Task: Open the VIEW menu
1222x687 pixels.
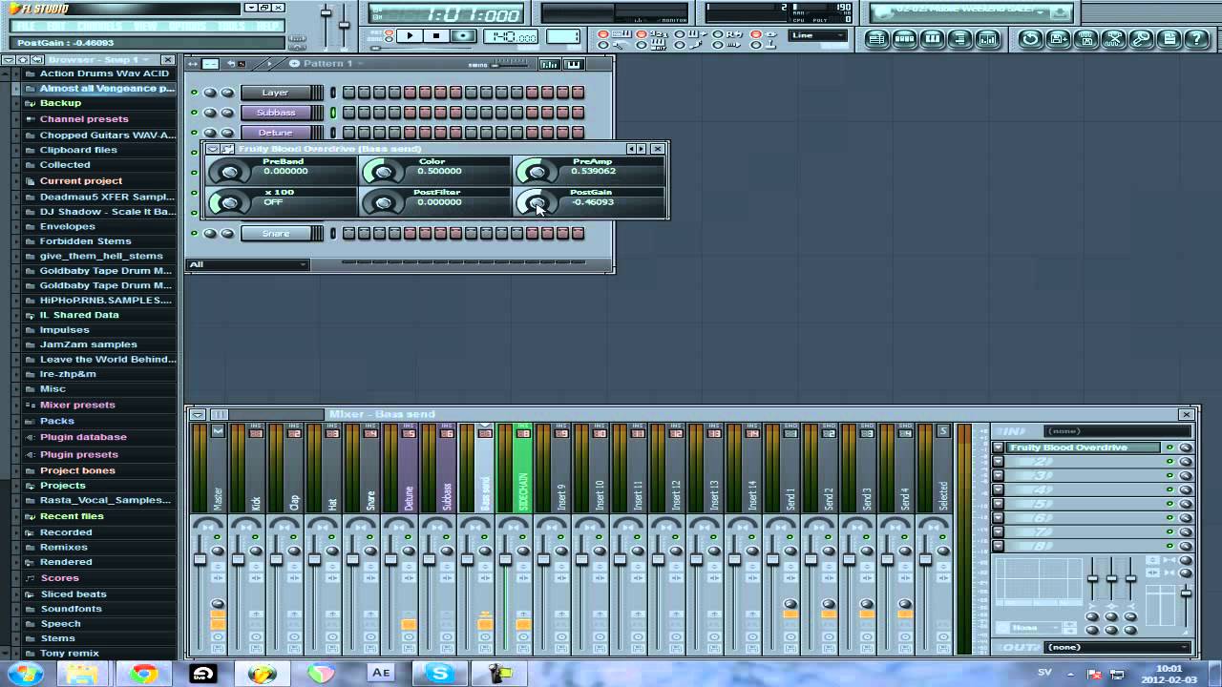Action: click(x=146, y=26)
